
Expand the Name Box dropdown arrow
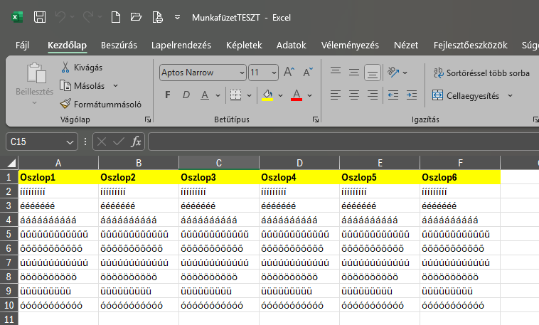pyautogui.click(x=70, y=142)
